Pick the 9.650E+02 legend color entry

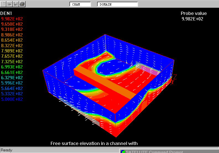(x=12, y=24)
